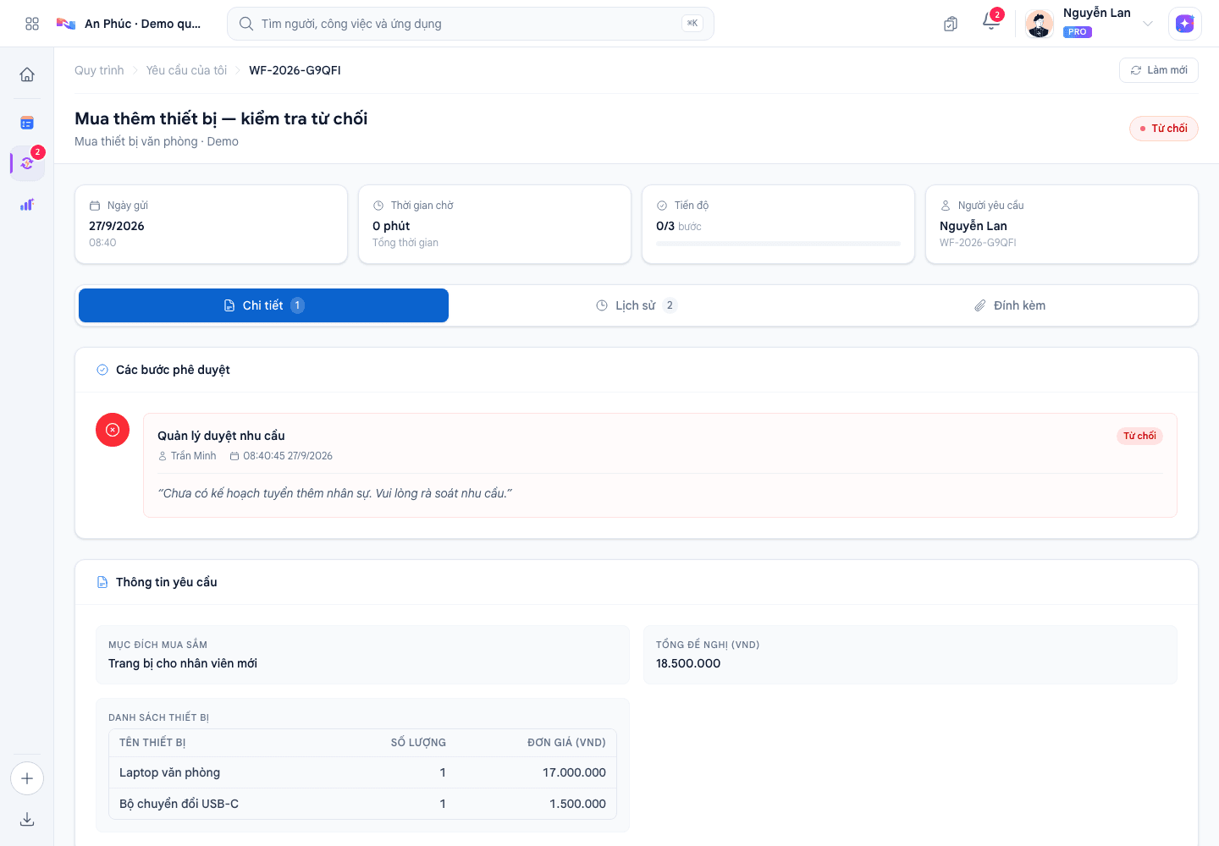The image size is (1219, 846).
Task: Expand the Nguyễn Lan account dropdown
Action: click(1148, 24)
